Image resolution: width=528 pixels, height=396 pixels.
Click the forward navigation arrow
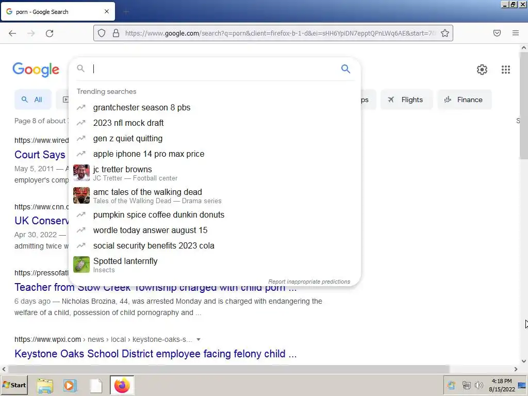(x=31, y=33)
